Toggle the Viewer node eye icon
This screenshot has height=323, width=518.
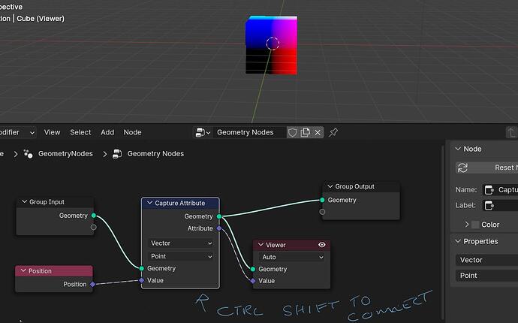pyautogui.click(x=322, y=245)
